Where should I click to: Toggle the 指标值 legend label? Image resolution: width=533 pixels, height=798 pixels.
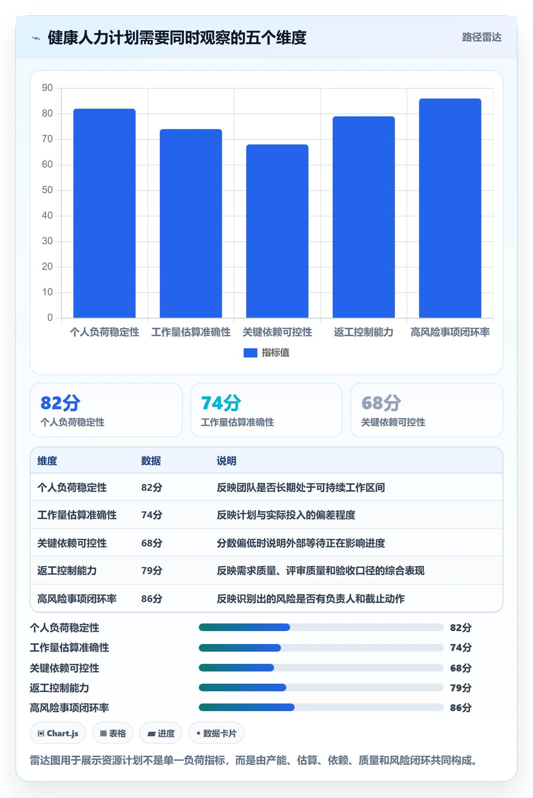tap(275, 353)
